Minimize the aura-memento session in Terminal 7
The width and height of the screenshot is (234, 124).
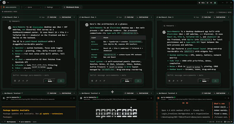(x=71, y=98)
